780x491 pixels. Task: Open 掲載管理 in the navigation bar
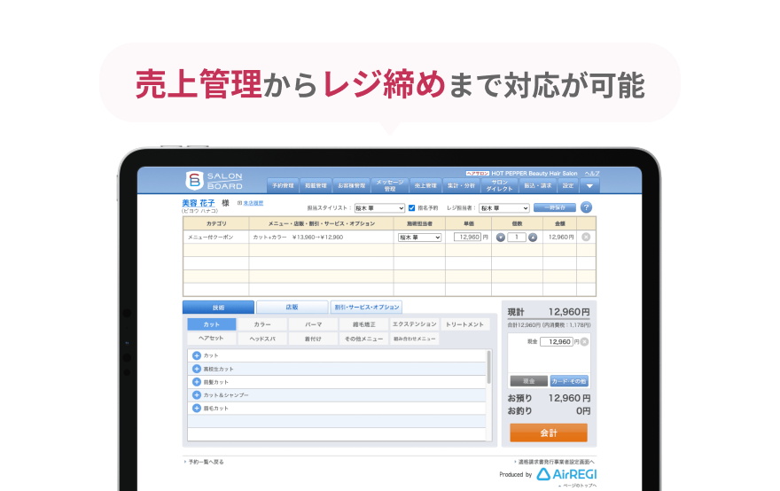(x=316, y=185)
